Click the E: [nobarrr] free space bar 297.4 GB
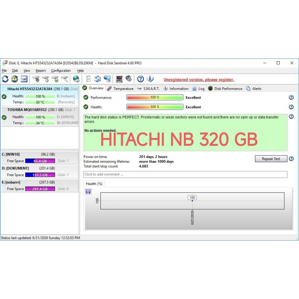 [x=40, y=189]
